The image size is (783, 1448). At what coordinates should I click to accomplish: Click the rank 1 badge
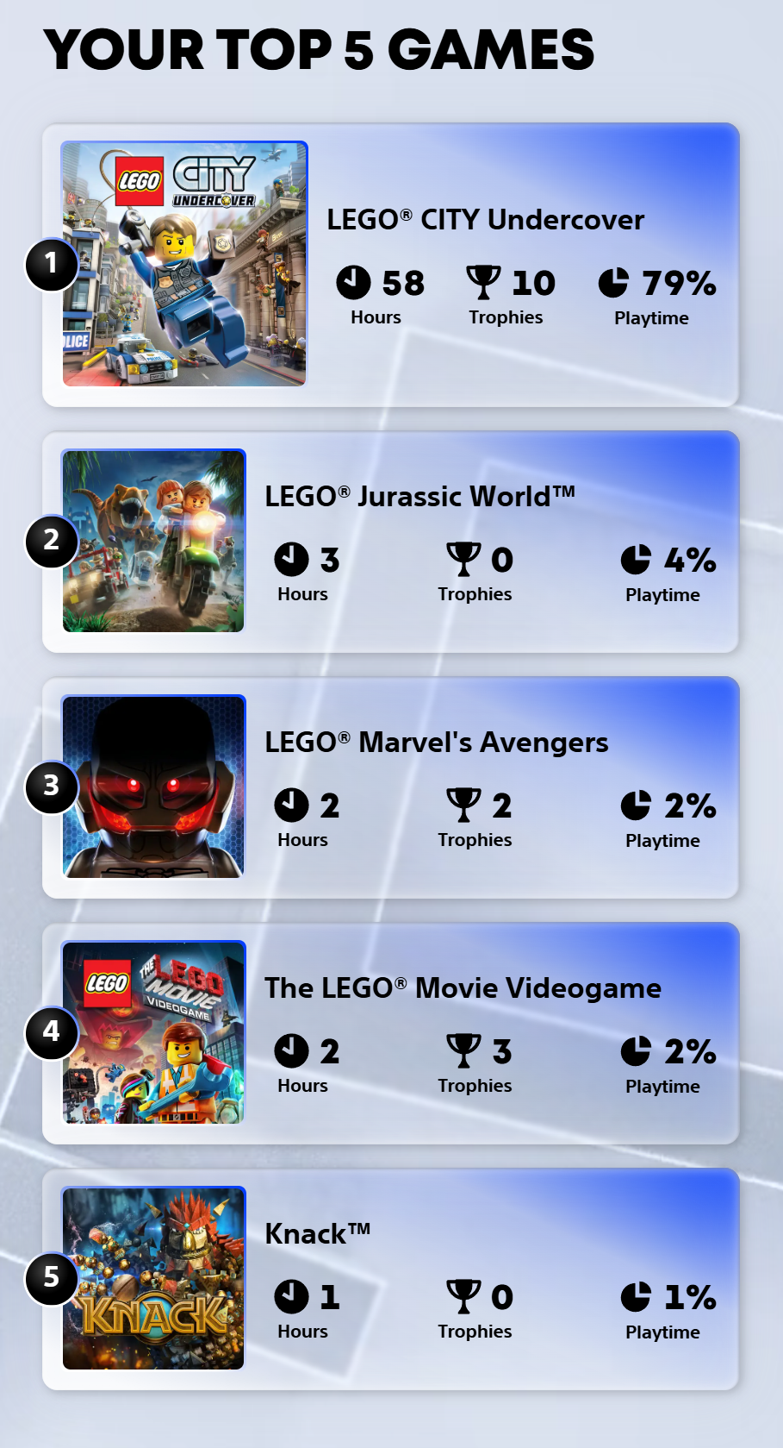click(52, 264)
